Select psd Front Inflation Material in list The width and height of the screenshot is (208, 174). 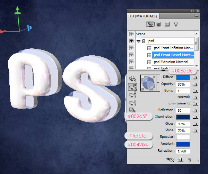[173, 48]
